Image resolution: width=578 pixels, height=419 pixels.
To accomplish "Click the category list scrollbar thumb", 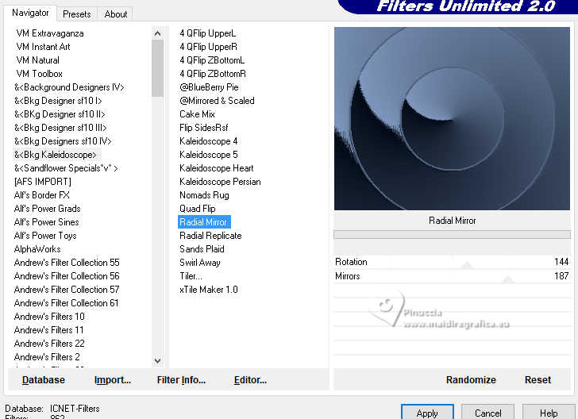I will click(157, 68).
